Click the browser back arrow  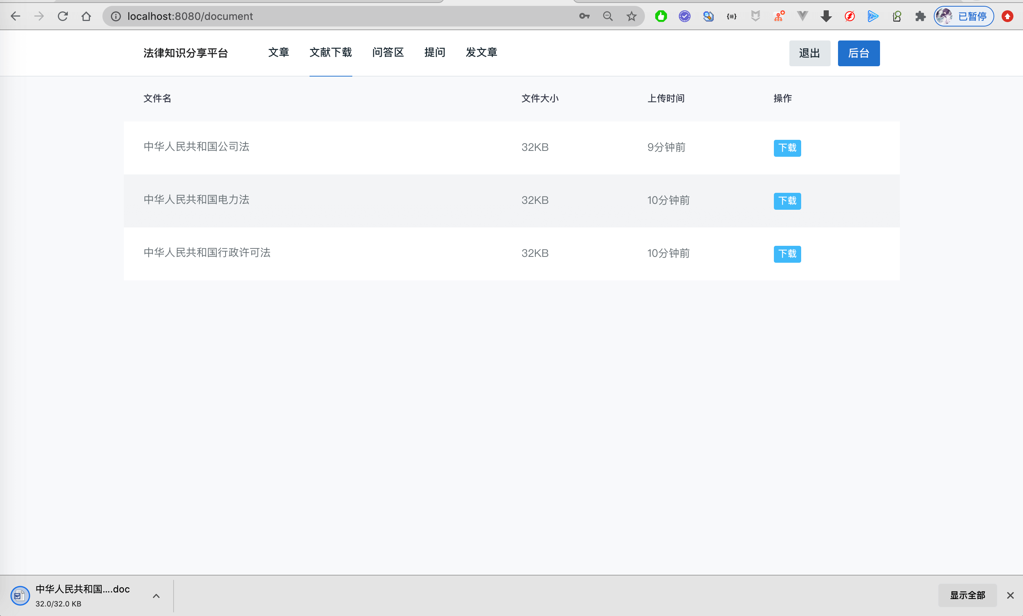pos(15,16)
